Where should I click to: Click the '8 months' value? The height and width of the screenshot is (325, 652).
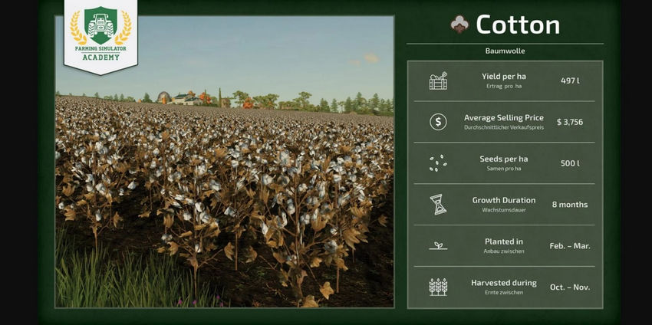[570, 205]
